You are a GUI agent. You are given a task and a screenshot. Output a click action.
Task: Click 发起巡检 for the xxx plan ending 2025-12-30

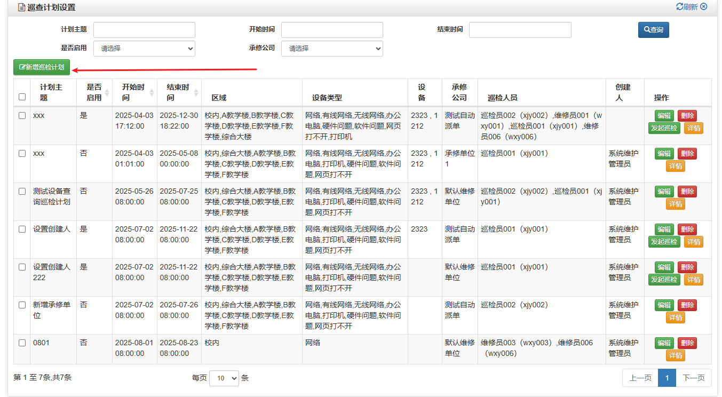pyautogui.click(x=664, y=128)
